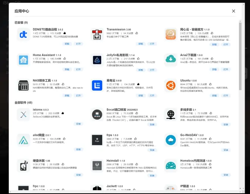
Task: Click the frpc app title
Action: pyautogui.click(x=39, y=186)
